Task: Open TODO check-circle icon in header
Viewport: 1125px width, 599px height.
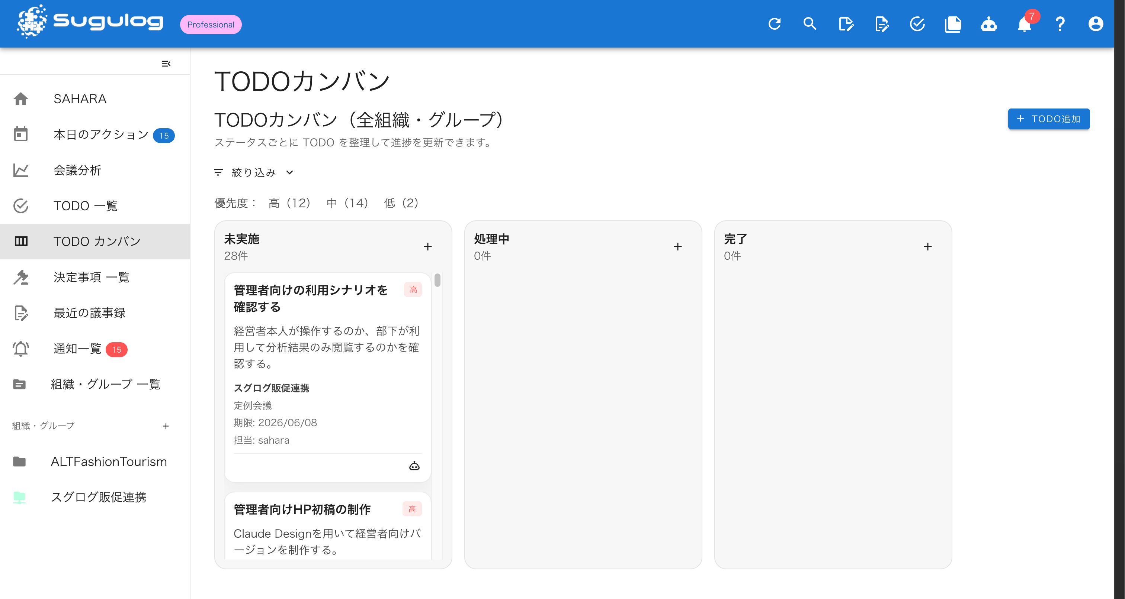Action: pos(917,24)
